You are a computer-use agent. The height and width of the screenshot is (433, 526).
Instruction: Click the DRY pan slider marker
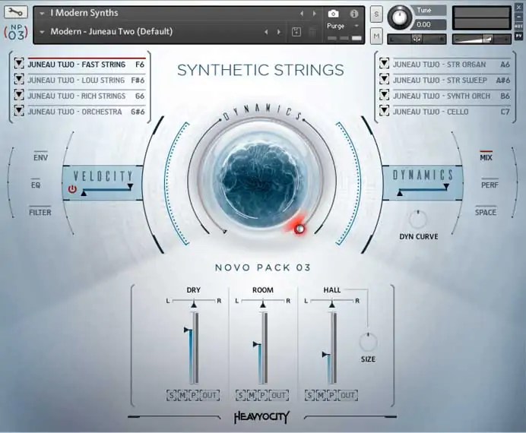pos(194,305)
